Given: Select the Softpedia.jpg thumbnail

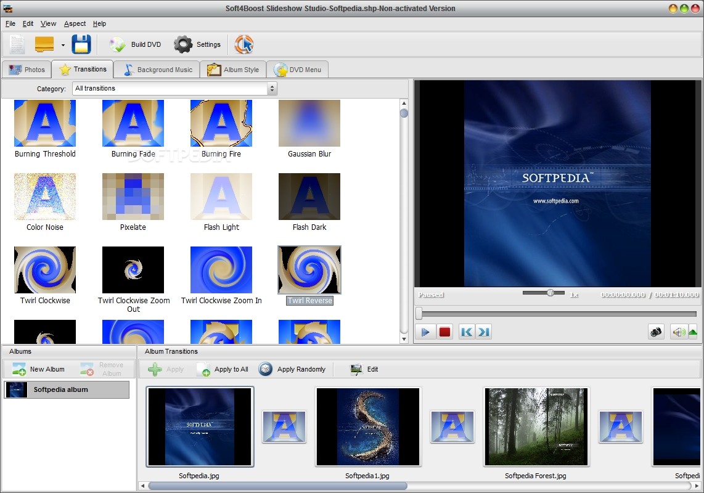Looking at the screenshot, I should (x=200, y=427).
